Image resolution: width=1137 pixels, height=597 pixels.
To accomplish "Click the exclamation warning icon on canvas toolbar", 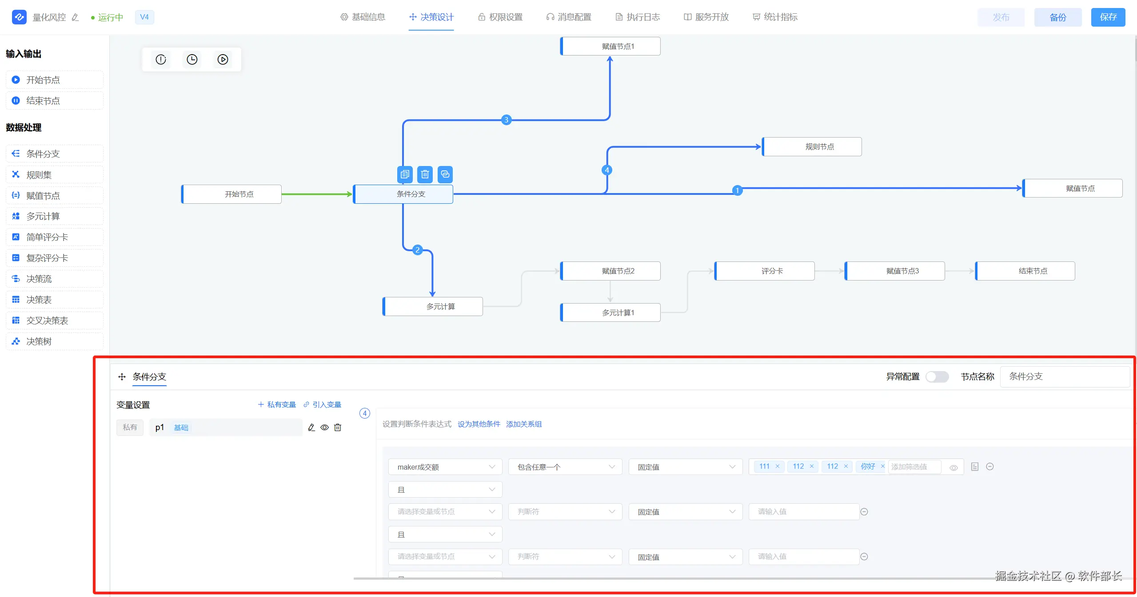I will point(161,59).
